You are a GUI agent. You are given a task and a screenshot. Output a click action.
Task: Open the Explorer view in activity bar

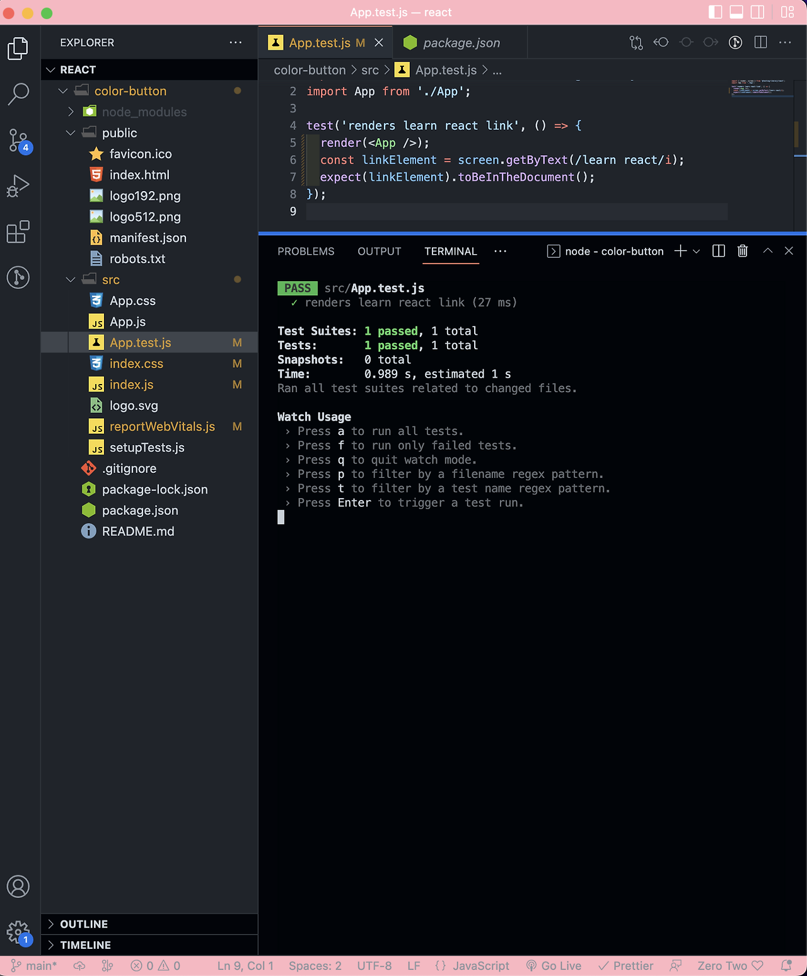pyautogui.click(x=18, y=49)
